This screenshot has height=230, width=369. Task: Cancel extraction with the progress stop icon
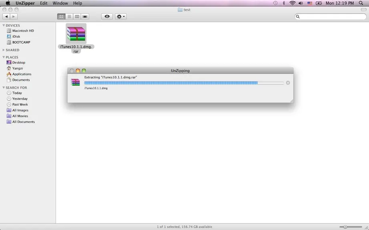pyautogui.click(x=288, y=83)
